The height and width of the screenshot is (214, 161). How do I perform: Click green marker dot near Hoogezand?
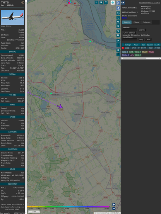[51, 93]
